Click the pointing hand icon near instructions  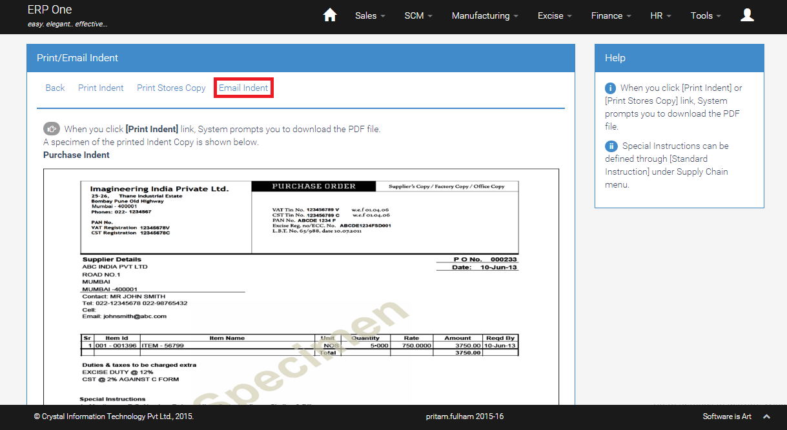click(52, 129)
